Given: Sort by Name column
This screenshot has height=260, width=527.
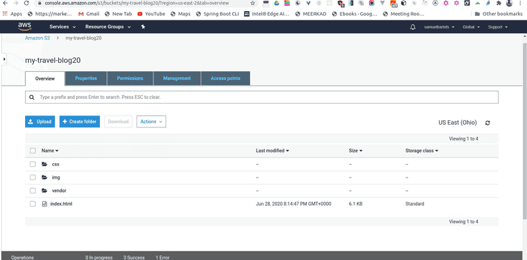Looking at the screenshot, I should tap(50, 150).
